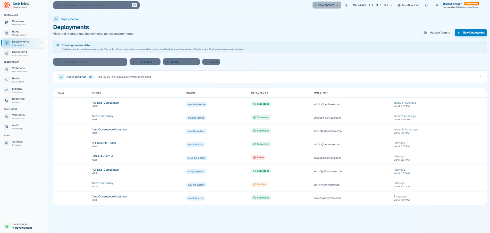Go to Insights in the sidebar

[24, 90]
